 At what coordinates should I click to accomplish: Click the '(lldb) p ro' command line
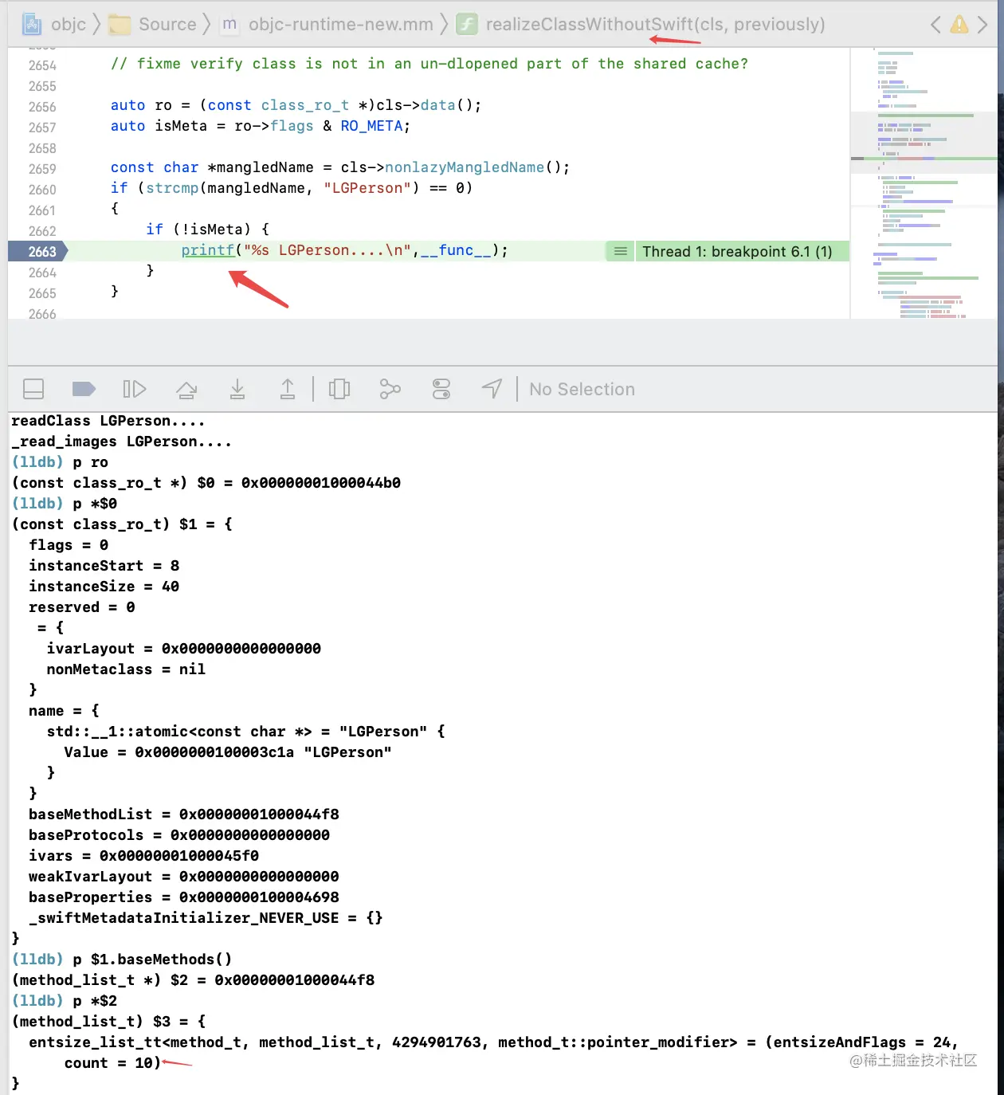pos(61,462)
